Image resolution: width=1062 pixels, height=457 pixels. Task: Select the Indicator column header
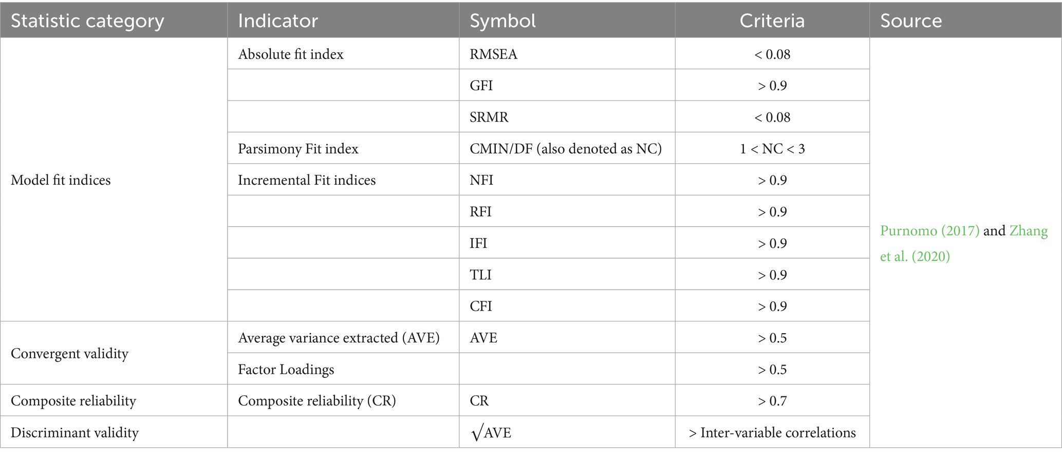click(x=278, y=21)
